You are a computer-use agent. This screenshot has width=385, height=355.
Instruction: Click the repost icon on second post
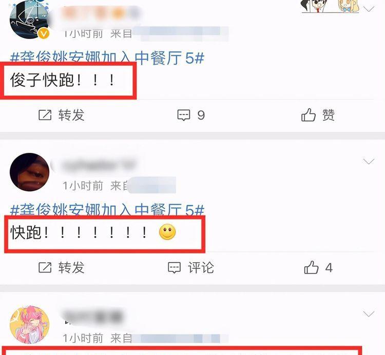(45, 267)
